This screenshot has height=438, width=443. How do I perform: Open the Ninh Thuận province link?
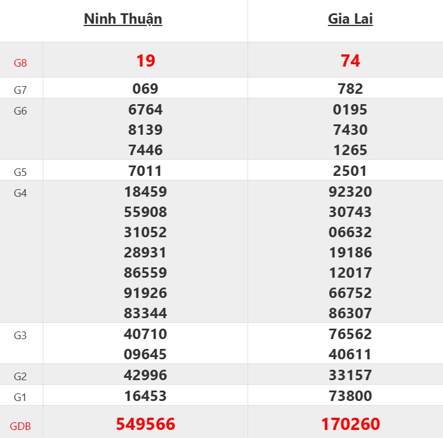pos(123,19)
